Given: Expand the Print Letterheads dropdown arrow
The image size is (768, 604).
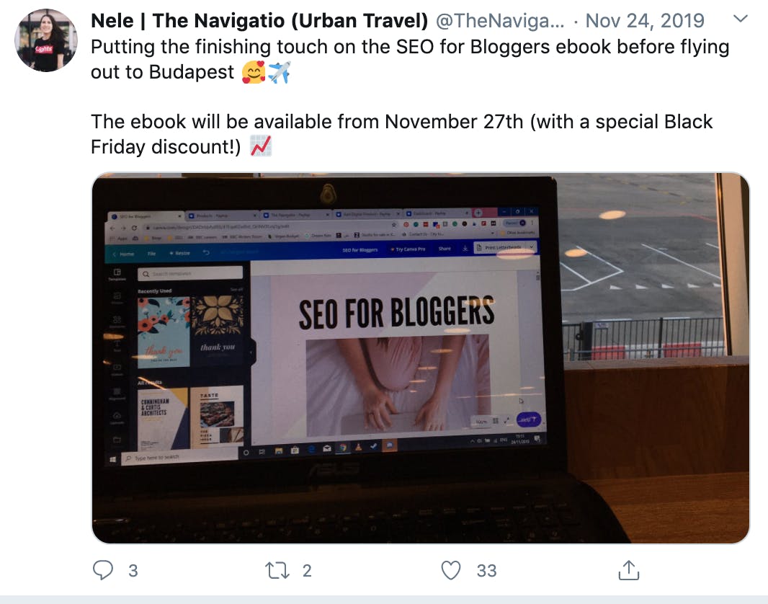Looking at the screenshot, I should point(531,247).
